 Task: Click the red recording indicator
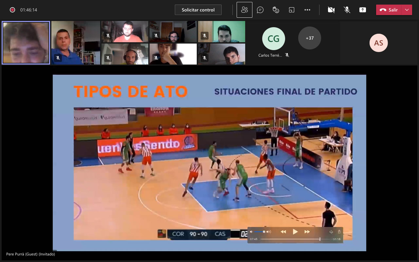[x=12, y=10]
